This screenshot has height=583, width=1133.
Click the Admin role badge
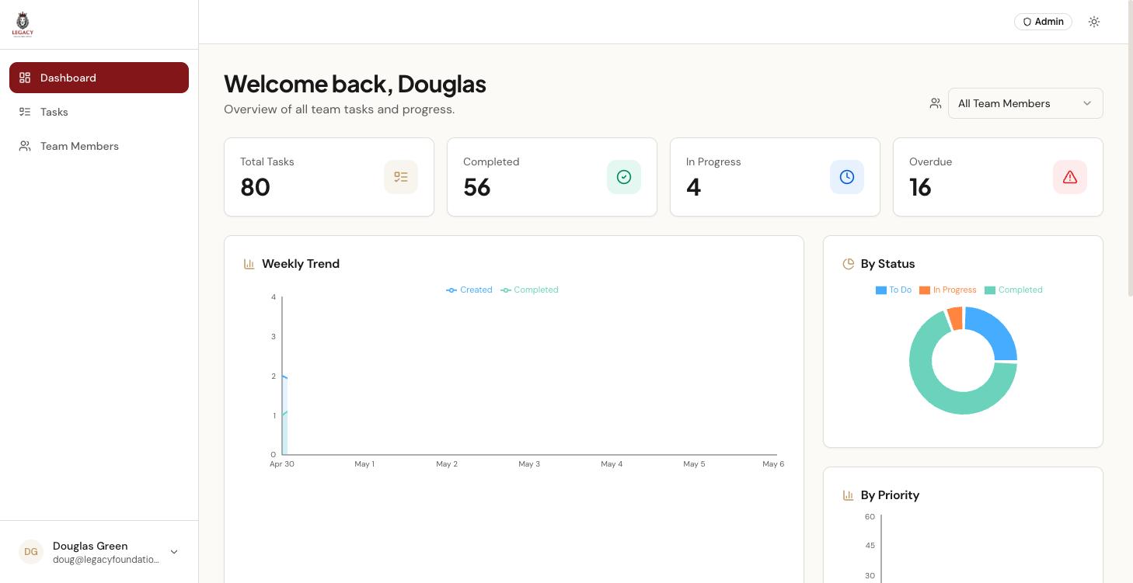1043,22
